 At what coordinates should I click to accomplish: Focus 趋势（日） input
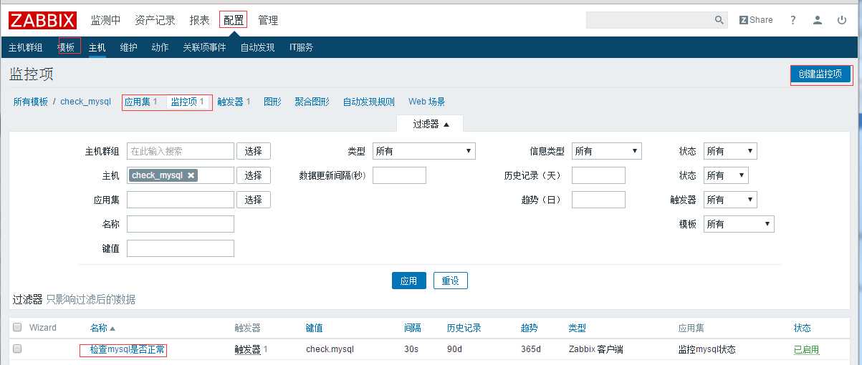[598, 200]
